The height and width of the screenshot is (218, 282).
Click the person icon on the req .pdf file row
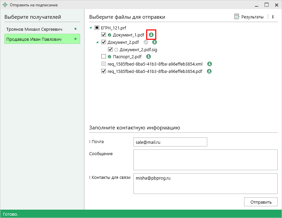[209, 71]
